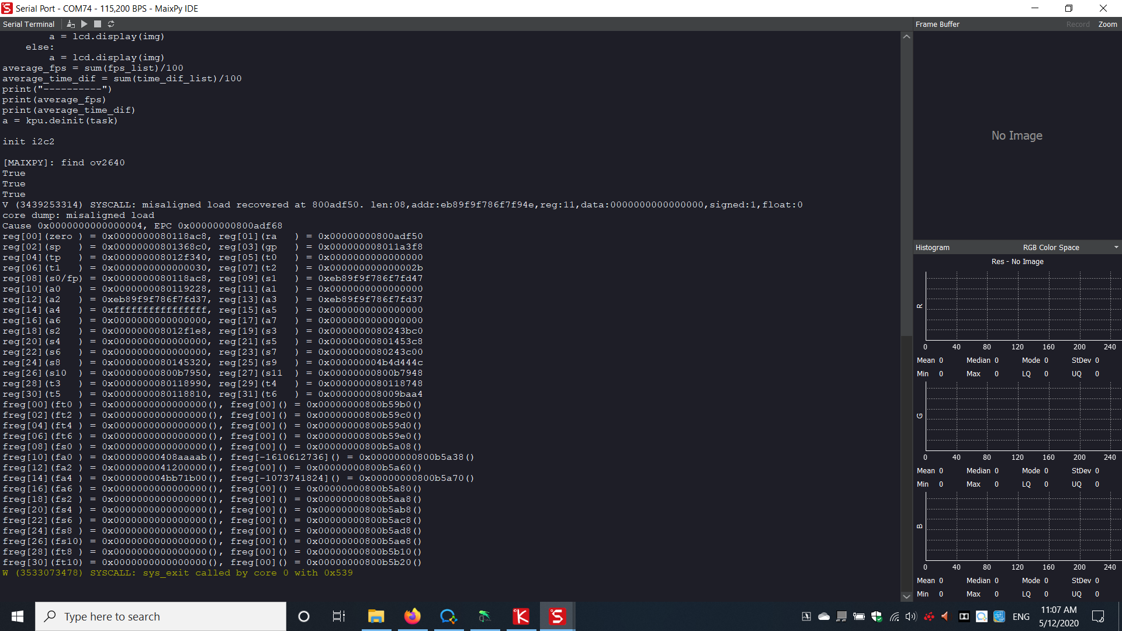Select the Serial Terminal tab
The height and width of the screenshot is (631, 1122).
pyautogui.click(x=29, y=24)
